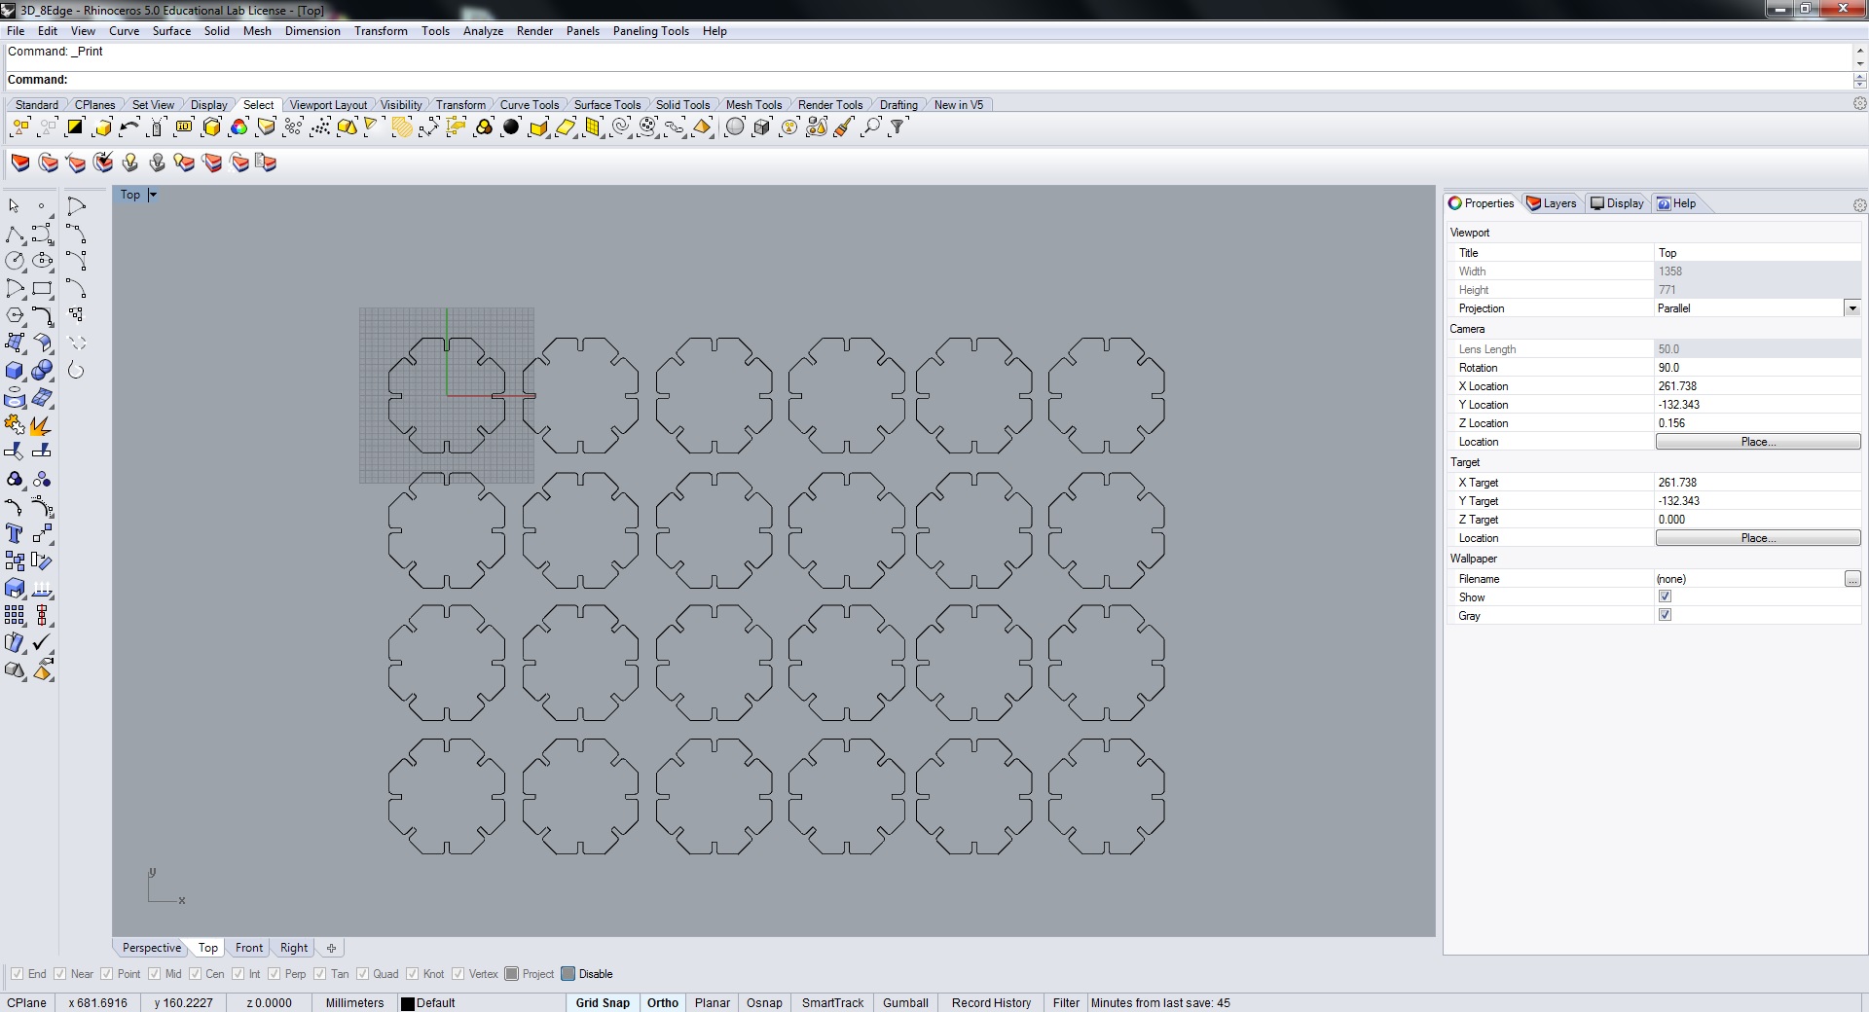Choose the Explode tool
Screen dimensions: 1869x1012
pyautogui.click(x=42, y=425)
